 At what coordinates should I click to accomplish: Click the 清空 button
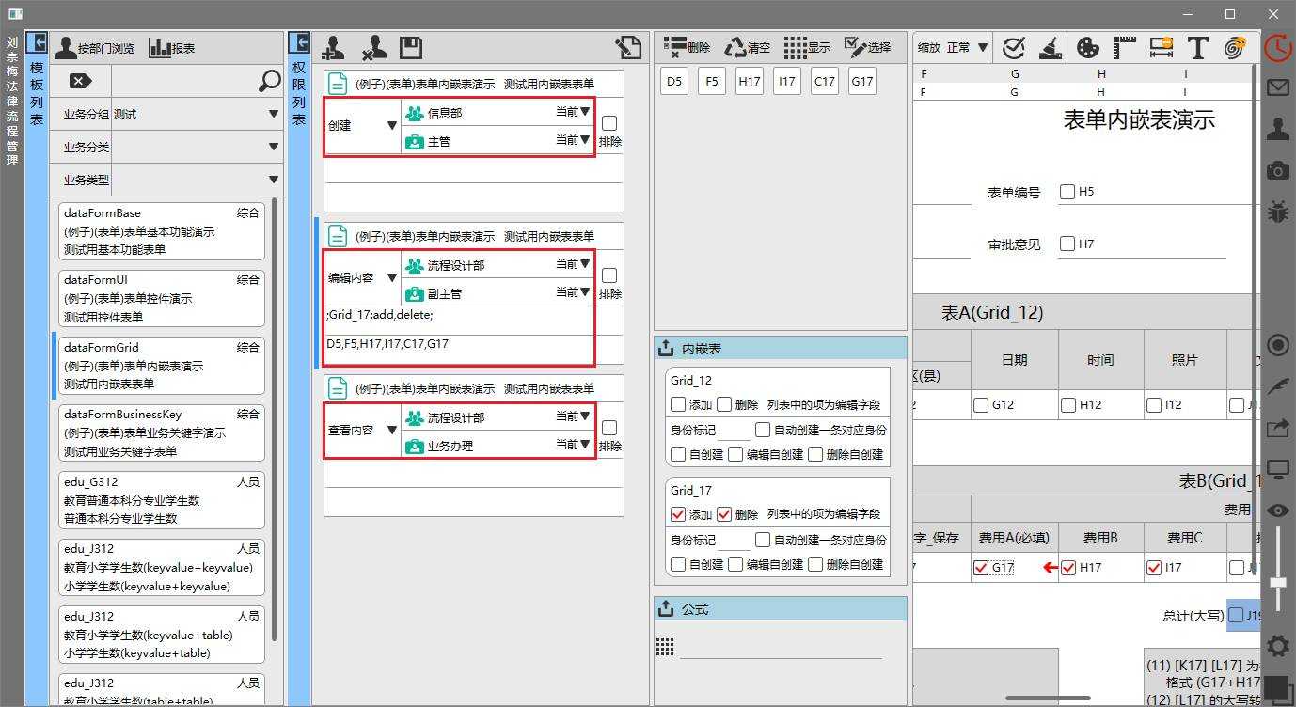(747, 48)
